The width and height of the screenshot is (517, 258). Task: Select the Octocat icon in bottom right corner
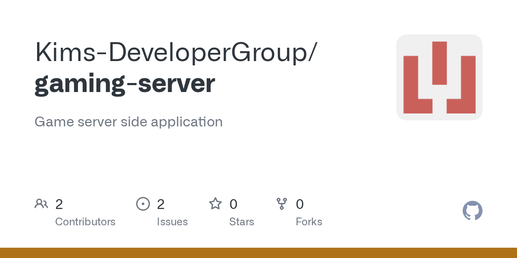pyautogui.click(x=472, y=211)
